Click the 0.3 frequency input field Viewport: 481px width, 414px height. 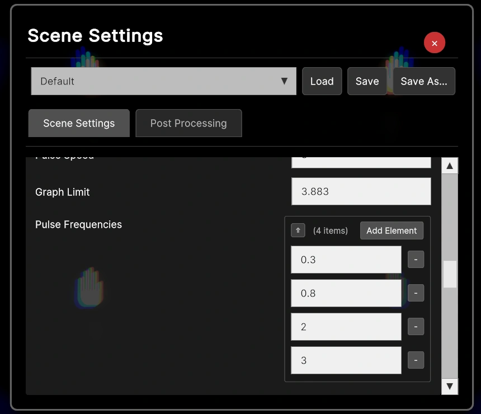[x=346, y=260]
